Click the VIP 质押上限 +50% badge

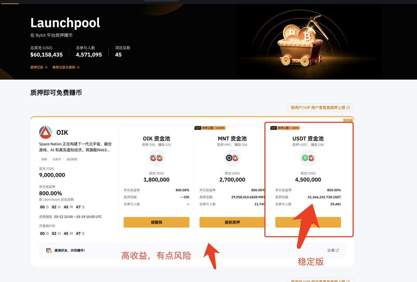(x=285, y=128)
